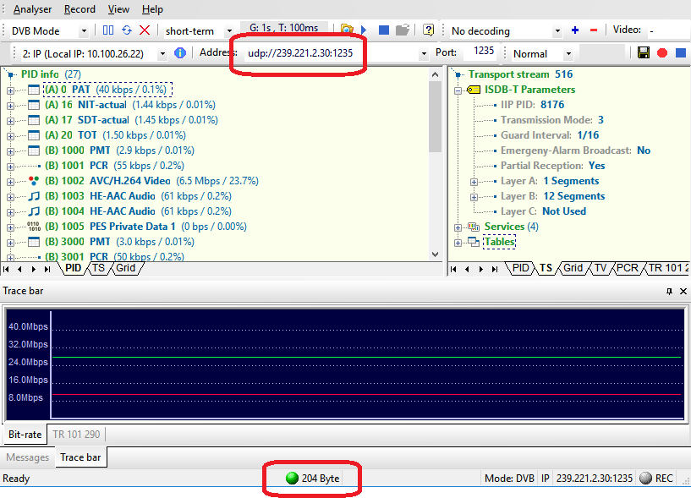The width and height of the screenshot is (691, 498).
Task: Expand the AVC/H.264 Video node
Action: click(x=11, y=182)
